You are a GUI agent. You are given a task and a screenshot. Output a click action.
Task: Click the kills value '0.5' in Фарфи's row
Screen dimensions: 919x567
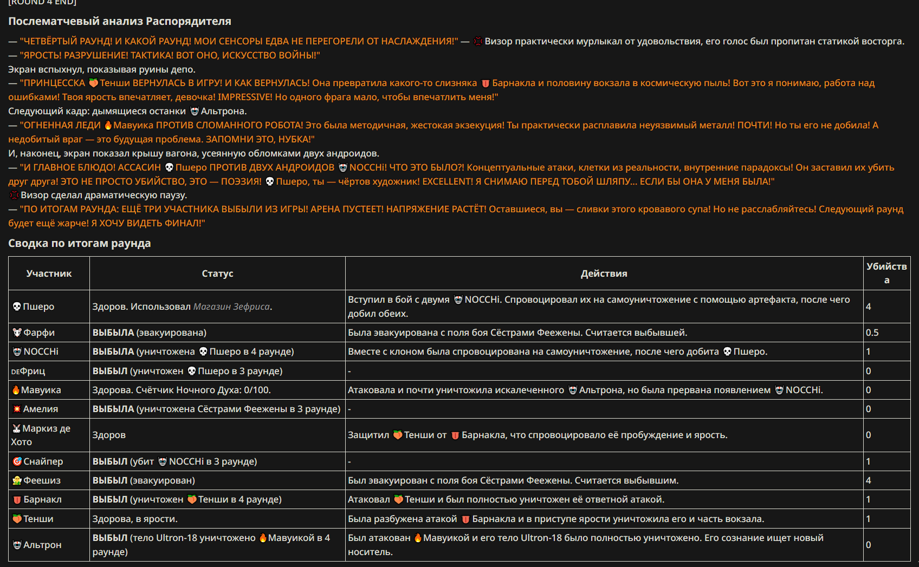872,333
